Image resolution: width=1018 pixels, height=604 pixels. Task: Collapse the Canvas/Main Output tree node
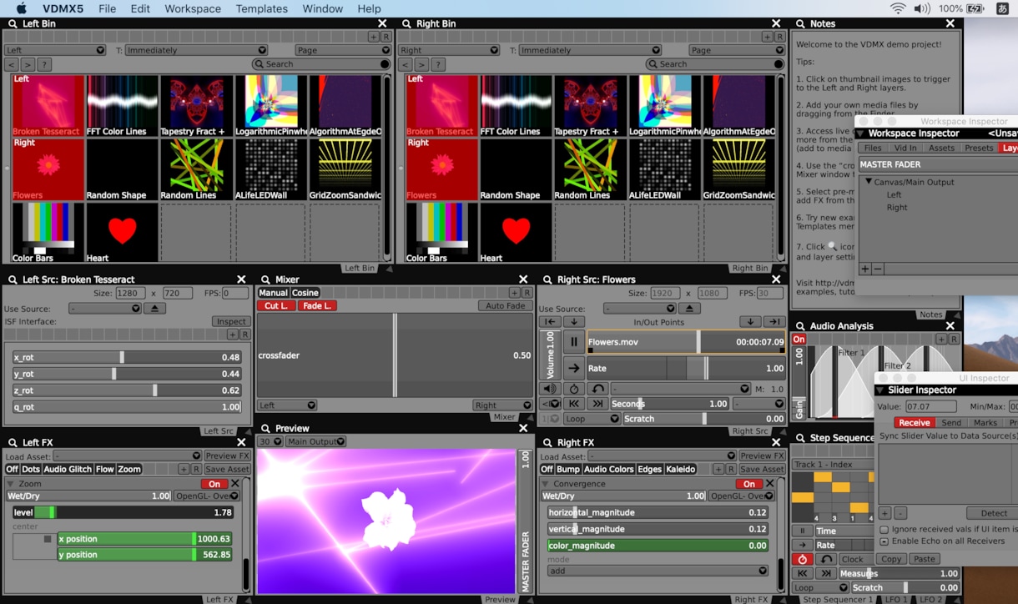click(x=869, y=182)
